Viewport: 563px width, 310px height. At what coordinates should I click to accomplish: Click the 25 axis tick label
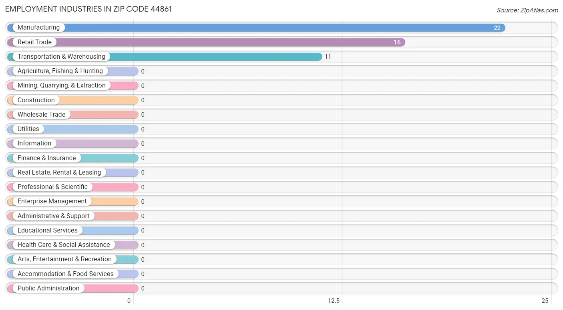(545, 301)
